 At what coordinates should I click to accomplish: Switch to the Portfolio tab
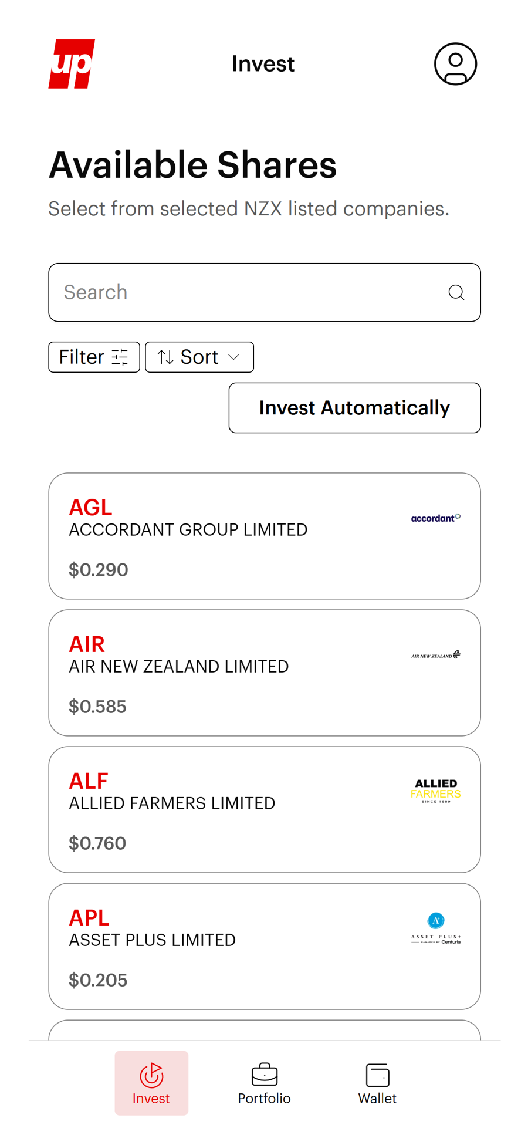tap(264, 1084)
